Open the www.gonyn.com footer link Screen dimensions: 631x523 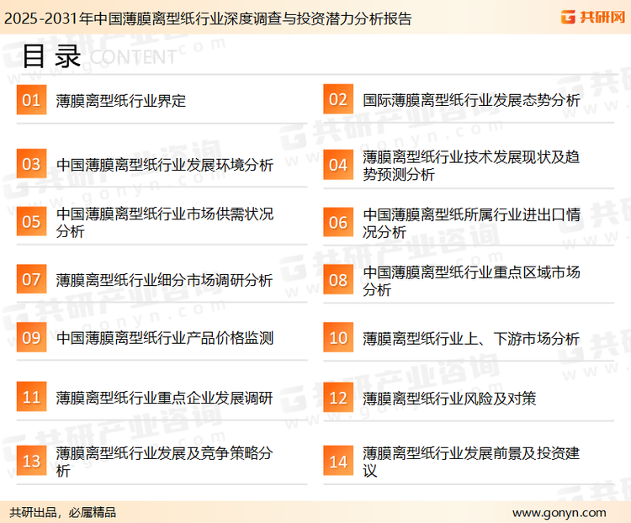pyautogui.click(x=559, y=513)
